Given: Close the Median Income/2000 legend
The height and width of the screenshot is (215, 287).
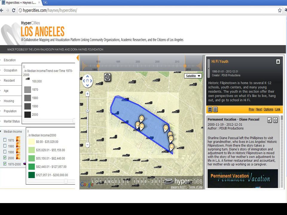Looking at the screenshot, I should tap(28, 131).
